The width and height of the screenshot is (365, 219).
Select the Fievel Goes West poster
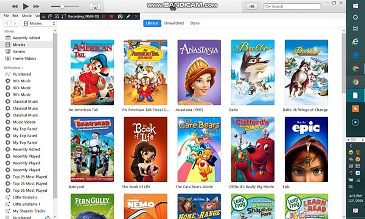coord(145,72)
